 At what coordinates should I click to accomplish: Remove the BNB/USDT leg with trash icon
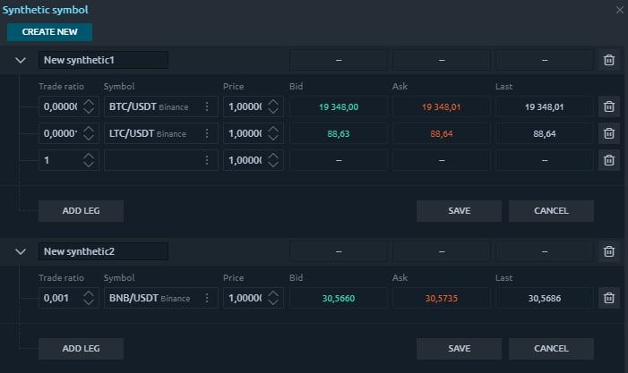(x=609, y=298)
